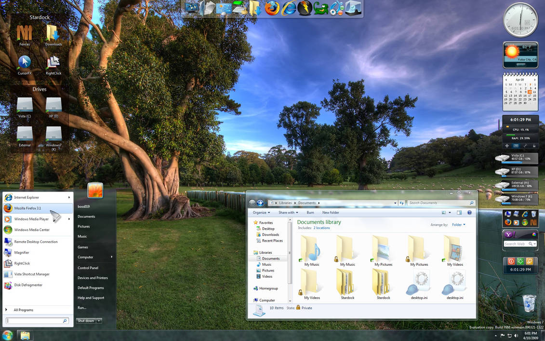Click the Shut down button
Image resolution: width=545 pixels, height=341 pixels.
pyautogui.click(x=86, y=320)
